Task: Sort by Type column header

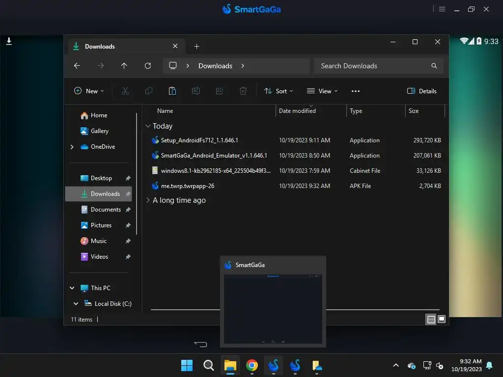Action: [356, 111]
